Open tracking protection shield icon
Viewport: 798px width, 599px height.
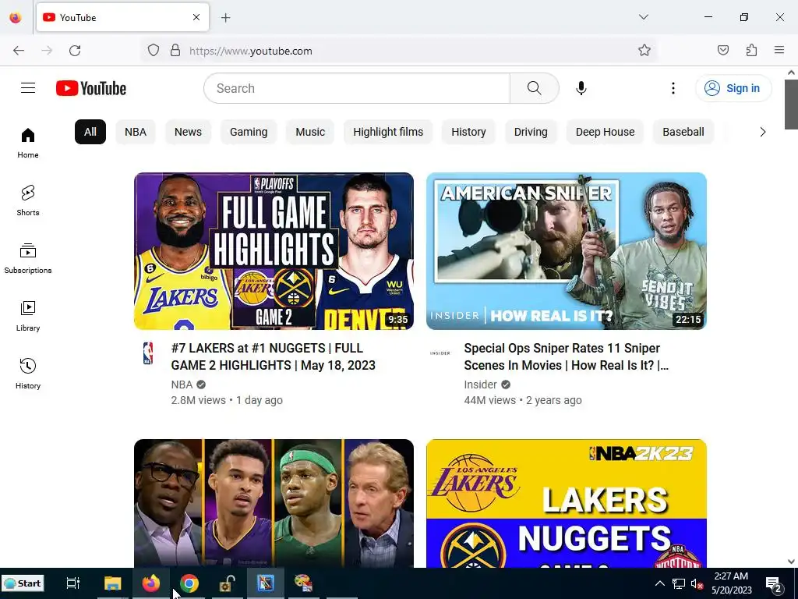[154, 51]
